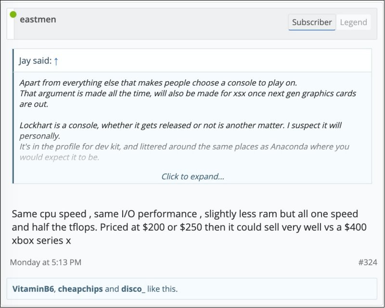The width and height of the screenshot is (385, 308).
Task: Open eastmen's user profile
Action: pos(38,19)
